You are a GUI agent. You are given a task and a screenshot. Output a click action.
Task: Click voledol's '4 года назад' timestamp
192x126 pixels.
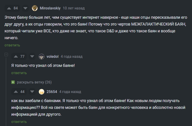click(71, 56)
